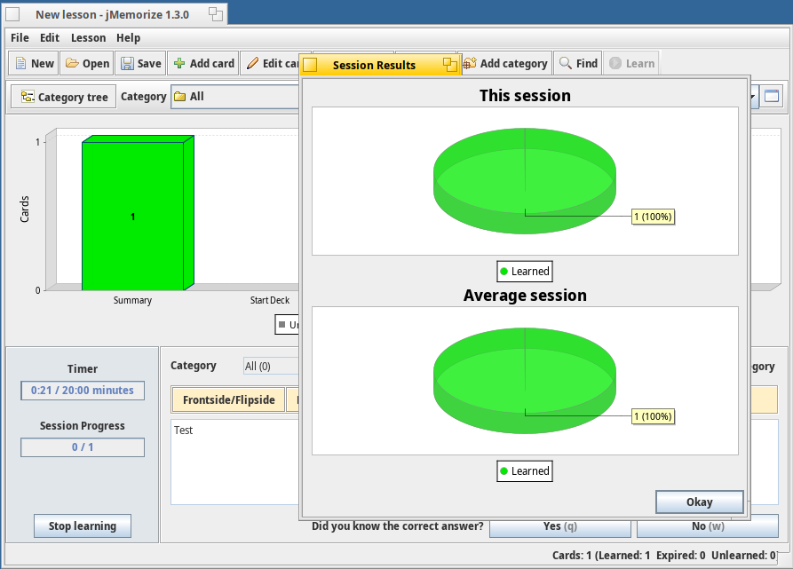Screen dimensions: 793x569
Task: Click the 1 (100%) label in This session
Action: click(x=653, y=217)
